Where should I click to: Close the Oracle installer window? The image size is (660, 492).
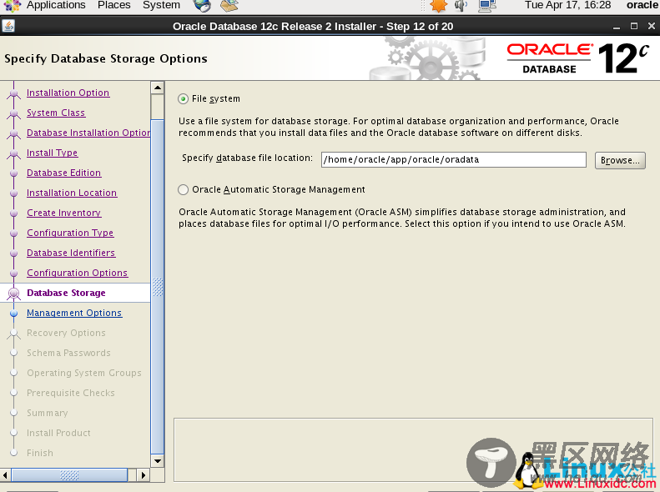pyautogui.click(x=651, y=26)
